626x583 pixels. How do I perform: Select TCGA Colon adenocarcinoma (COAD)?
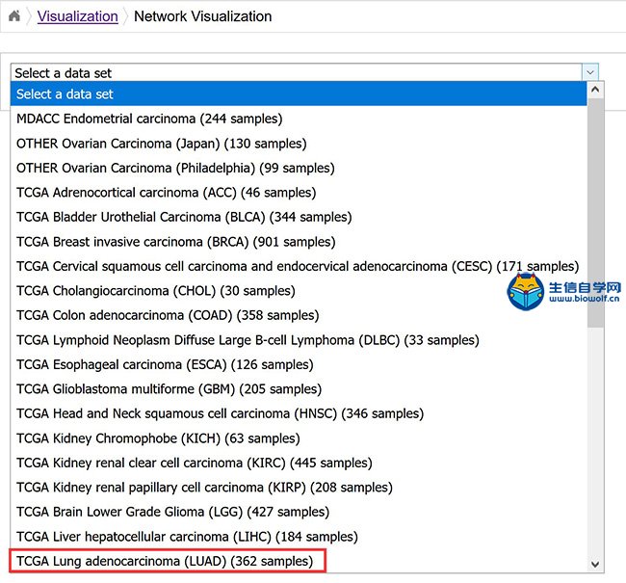[299, 315]
